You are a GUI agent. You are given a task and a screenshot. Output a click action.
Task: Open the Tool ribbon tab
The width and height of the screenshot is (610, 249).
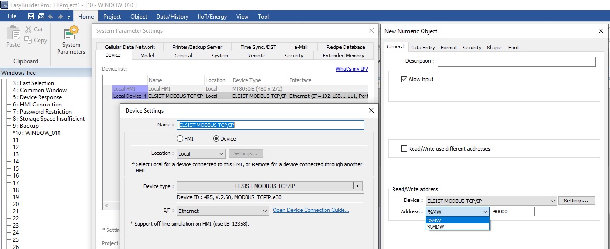[x=263, y=17]
